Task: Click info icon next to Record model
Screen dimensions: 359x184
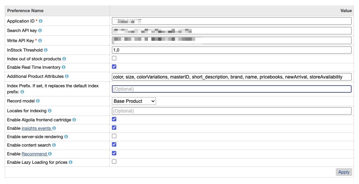Action: pos(38,101)
